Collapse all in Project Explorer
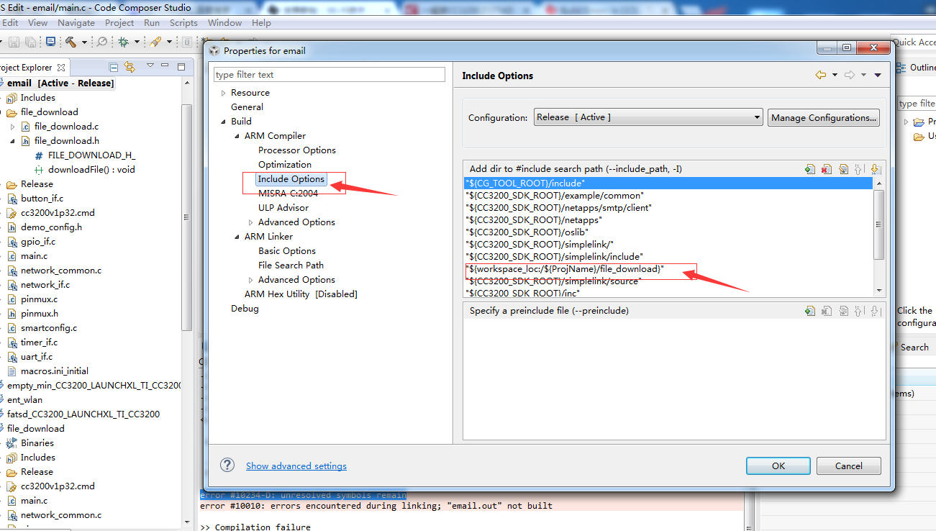 tap(113, 67)
